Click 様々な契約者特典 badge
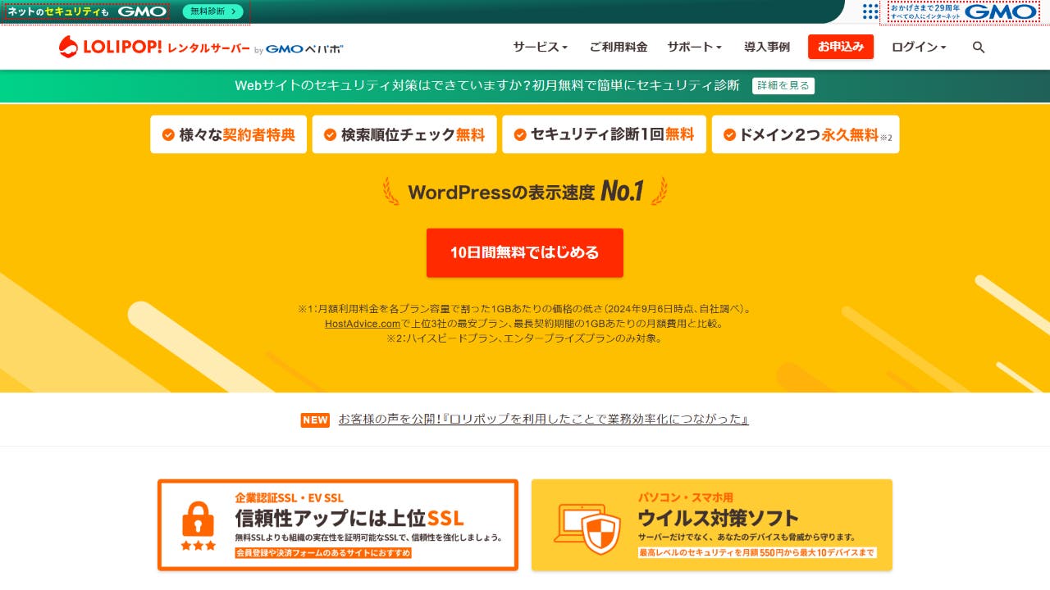The height and width of the screenshot is (590, 1050). tap(228, 134)
